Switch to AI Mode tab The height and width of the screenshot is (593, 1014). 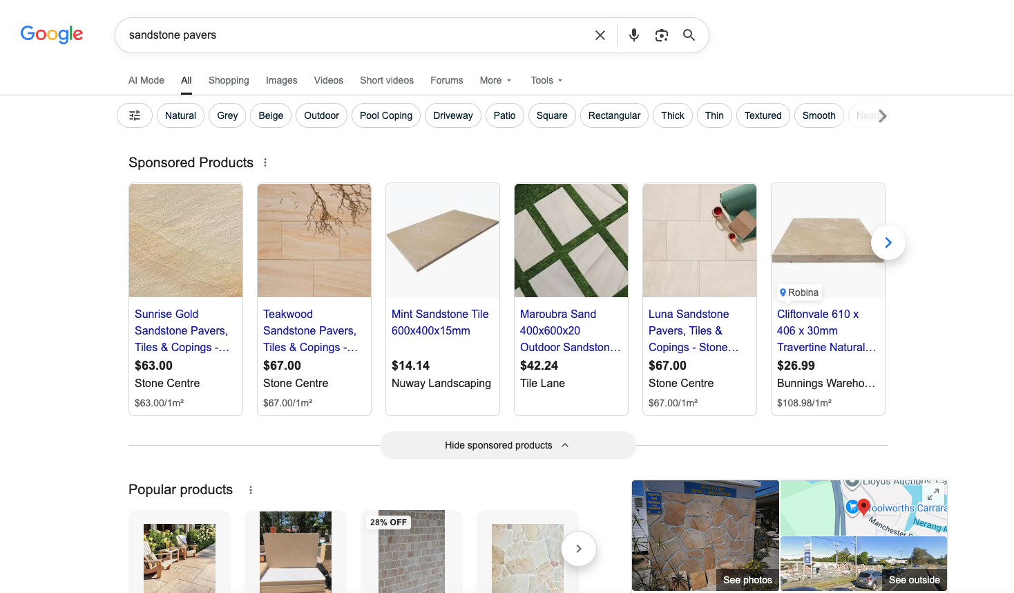tap(146, 80)
